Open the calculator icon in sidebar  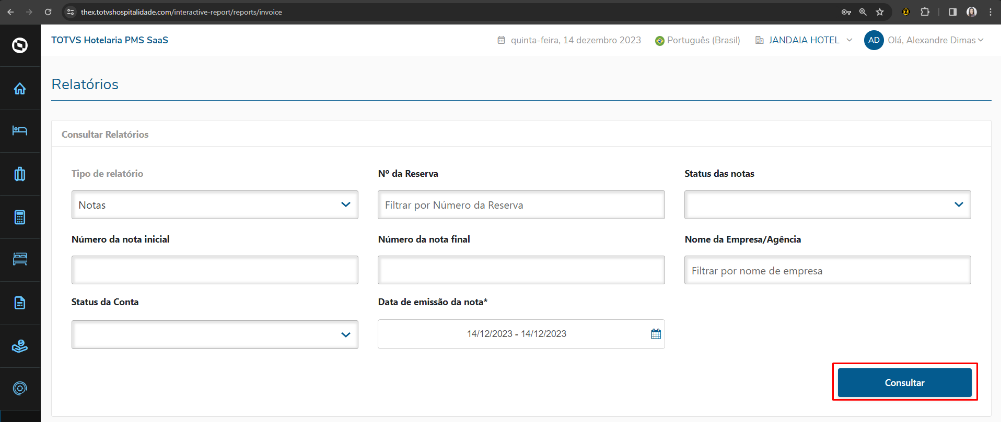click(x=20, y=217)
